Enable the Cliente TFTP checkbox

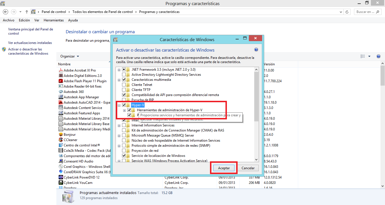pyautogui.click(x=124, y=90)
